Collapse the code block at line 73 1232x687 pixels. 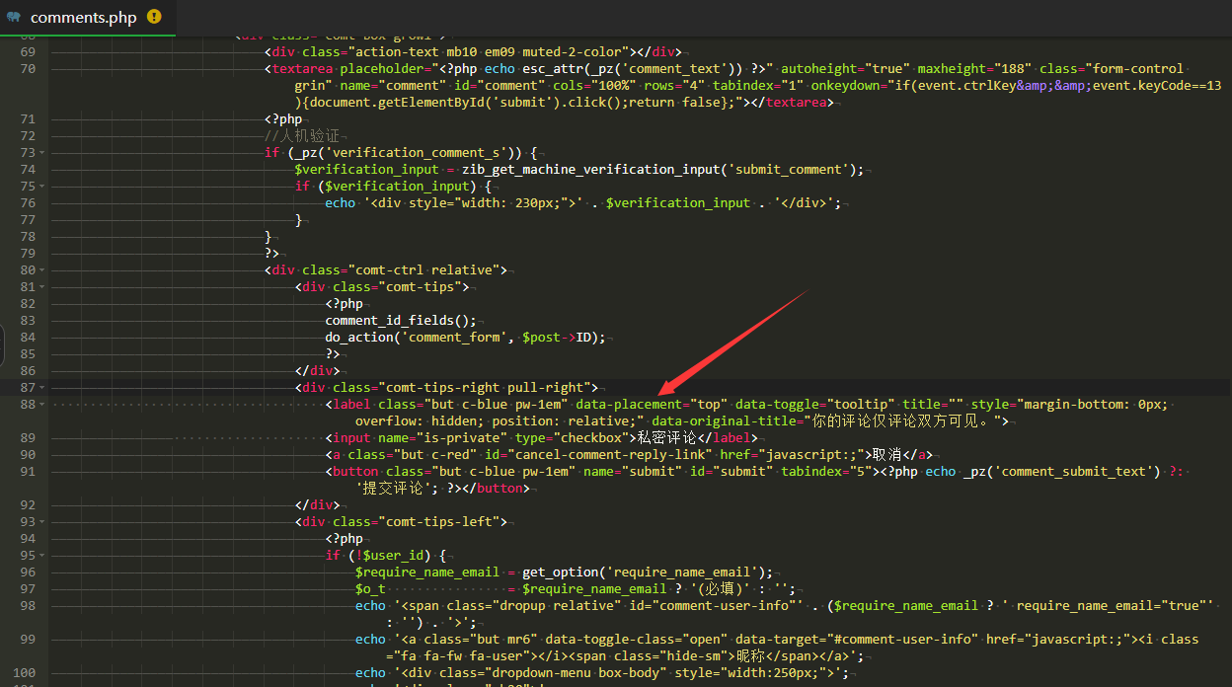43,153
